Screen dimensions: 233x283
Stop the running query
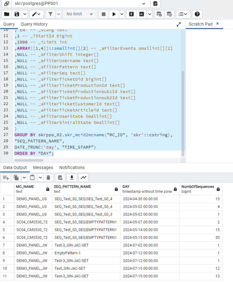104,14
